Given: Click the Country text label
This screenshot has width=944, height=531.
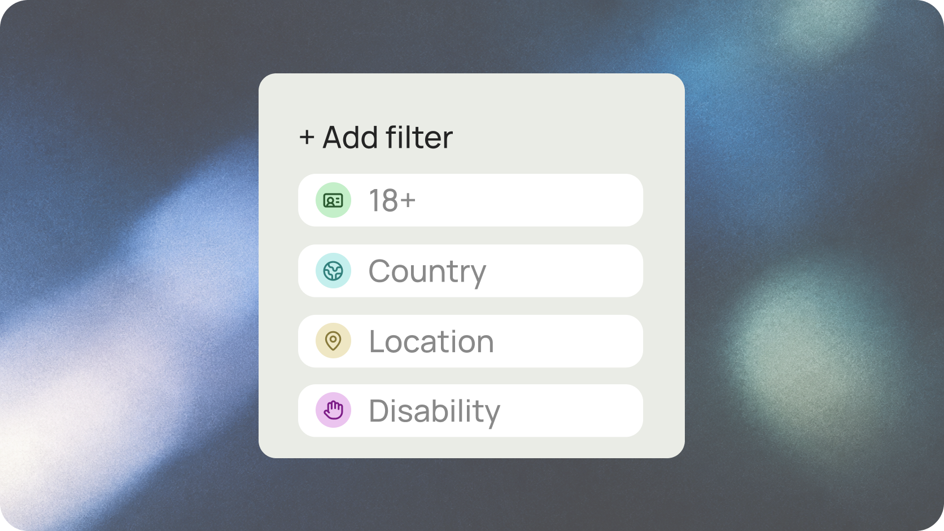Looking at the screenshot, I should (x=427, y=272).
